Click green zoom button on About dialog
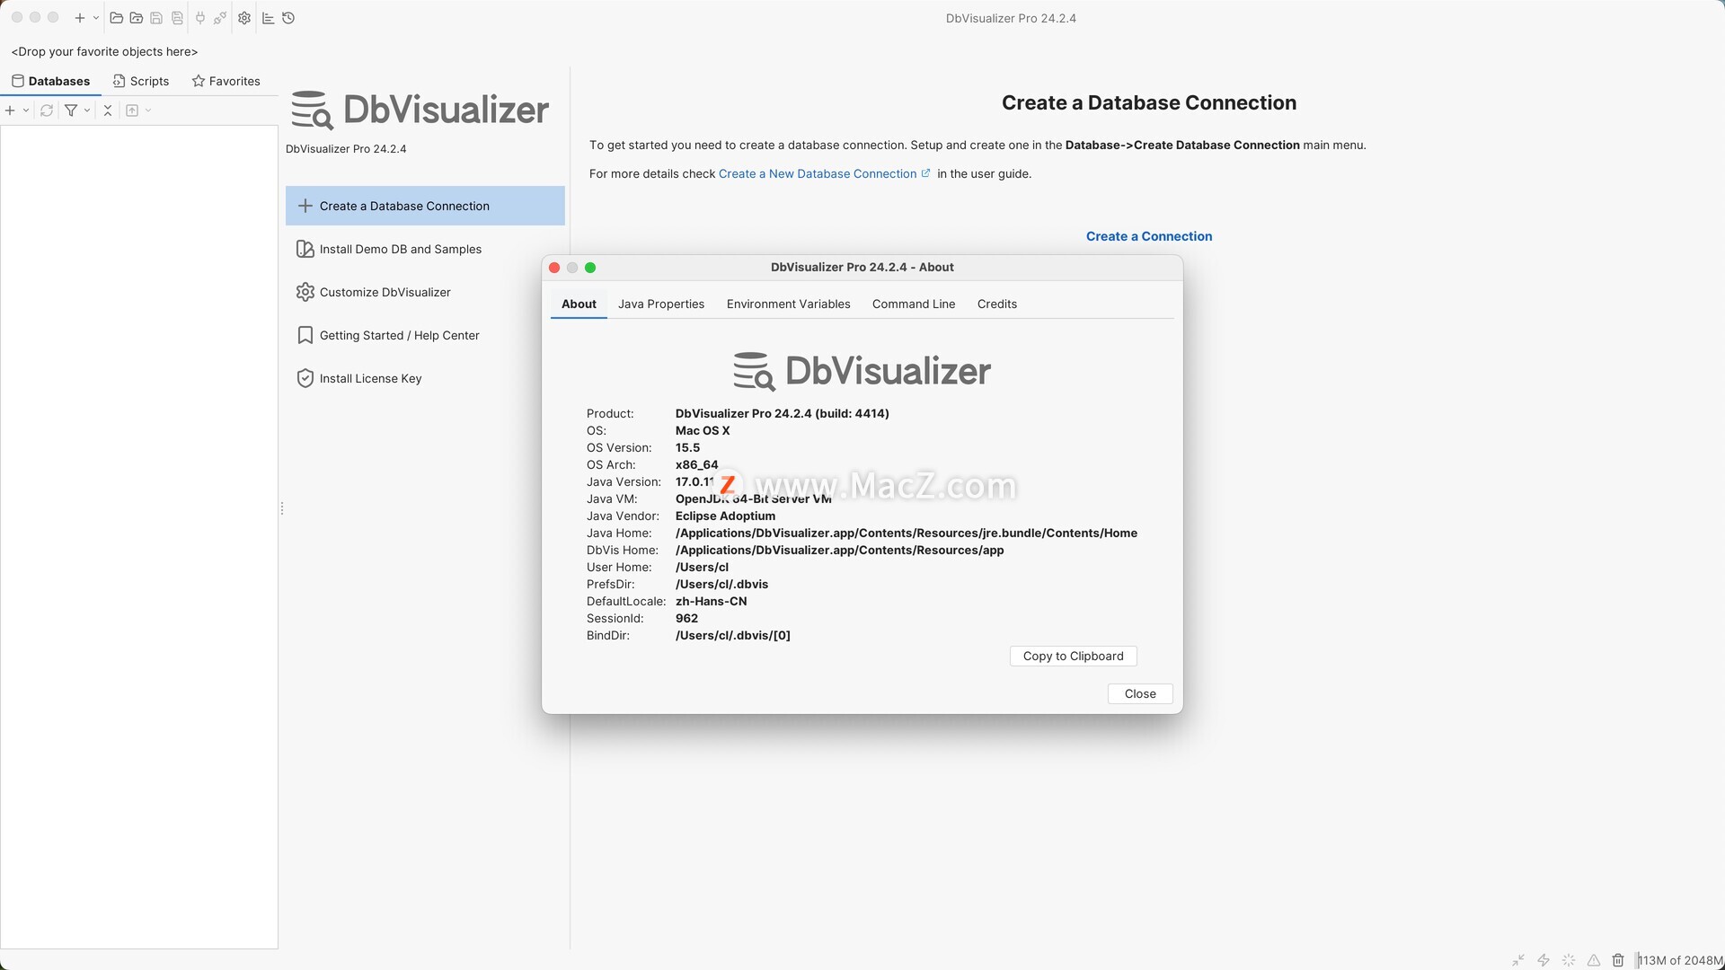This screenshot has height=970, width=1725. pos(590,268)
